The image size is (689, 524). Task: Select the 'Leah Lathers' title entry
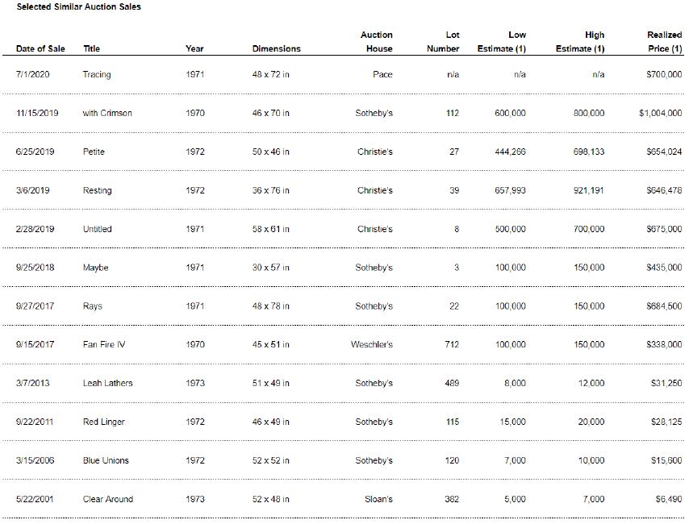(107, 384)
